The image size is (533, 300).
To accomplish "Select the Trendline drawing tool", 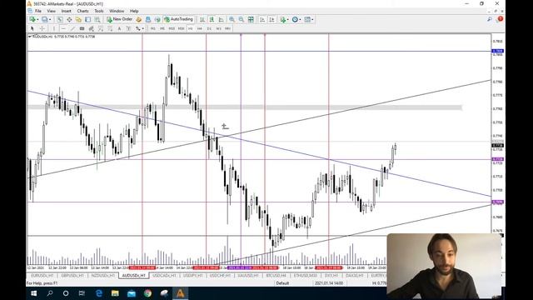I will 72,28.
